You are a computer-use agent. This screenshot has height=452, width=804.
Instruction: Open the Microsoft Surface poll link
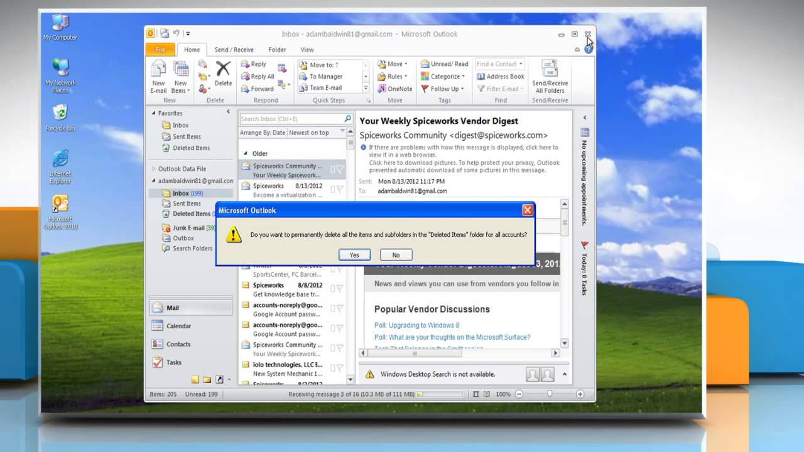(452, 337)
